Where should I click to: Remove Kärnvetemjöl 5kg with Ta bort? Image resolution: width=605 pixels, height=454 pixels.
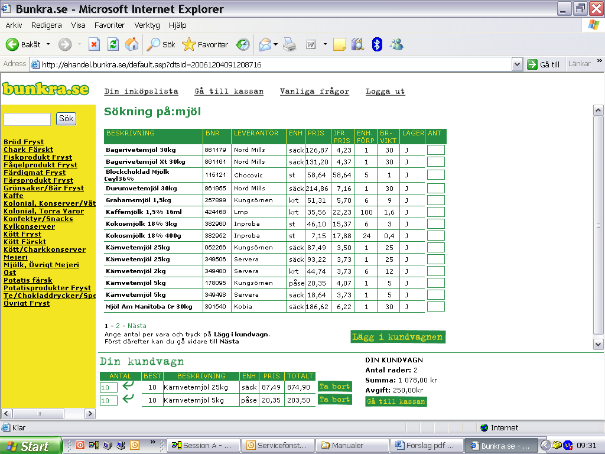coord(334,400)
